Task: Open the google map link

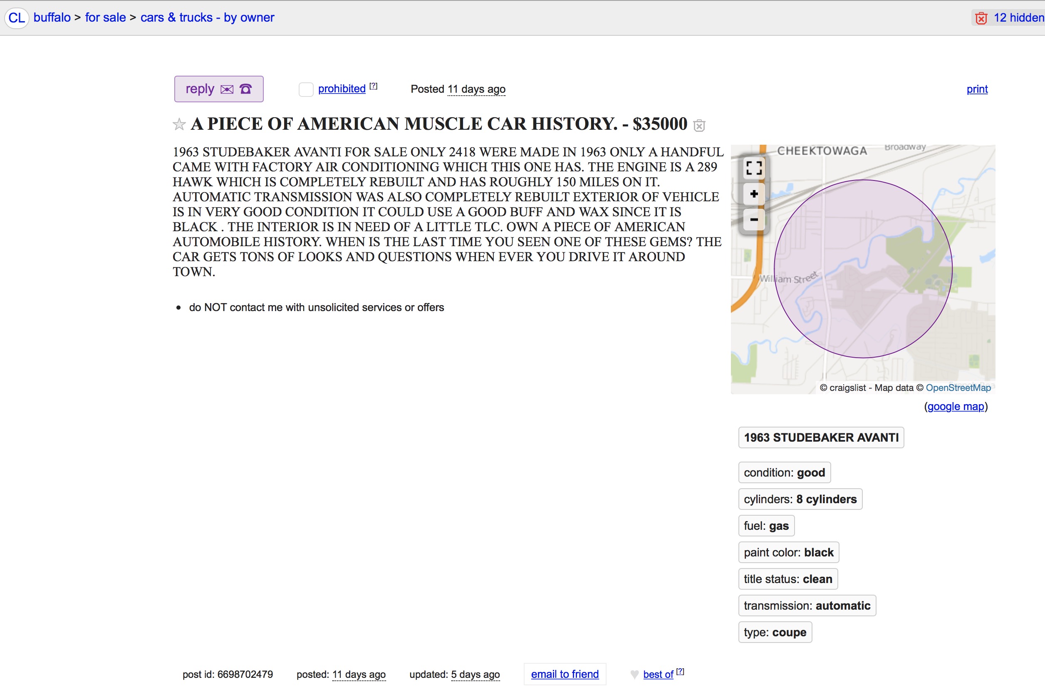Action: point(956,406)
